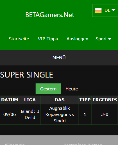118x145 pixels.
Task: Go to Startseite
Action: click(x=19, y=39)
